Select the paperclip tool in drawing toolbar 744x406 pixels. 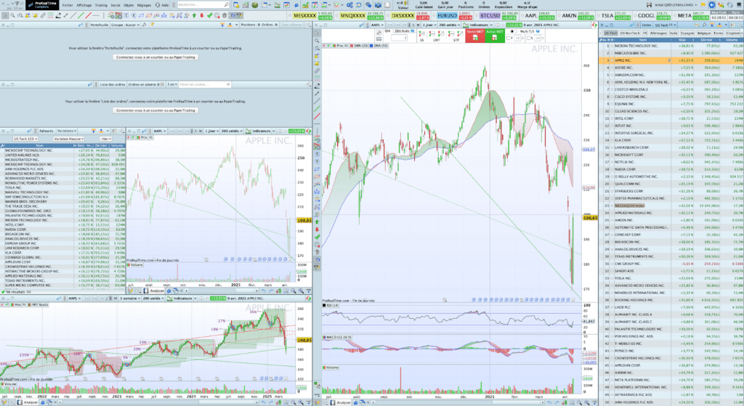(43, 16)
